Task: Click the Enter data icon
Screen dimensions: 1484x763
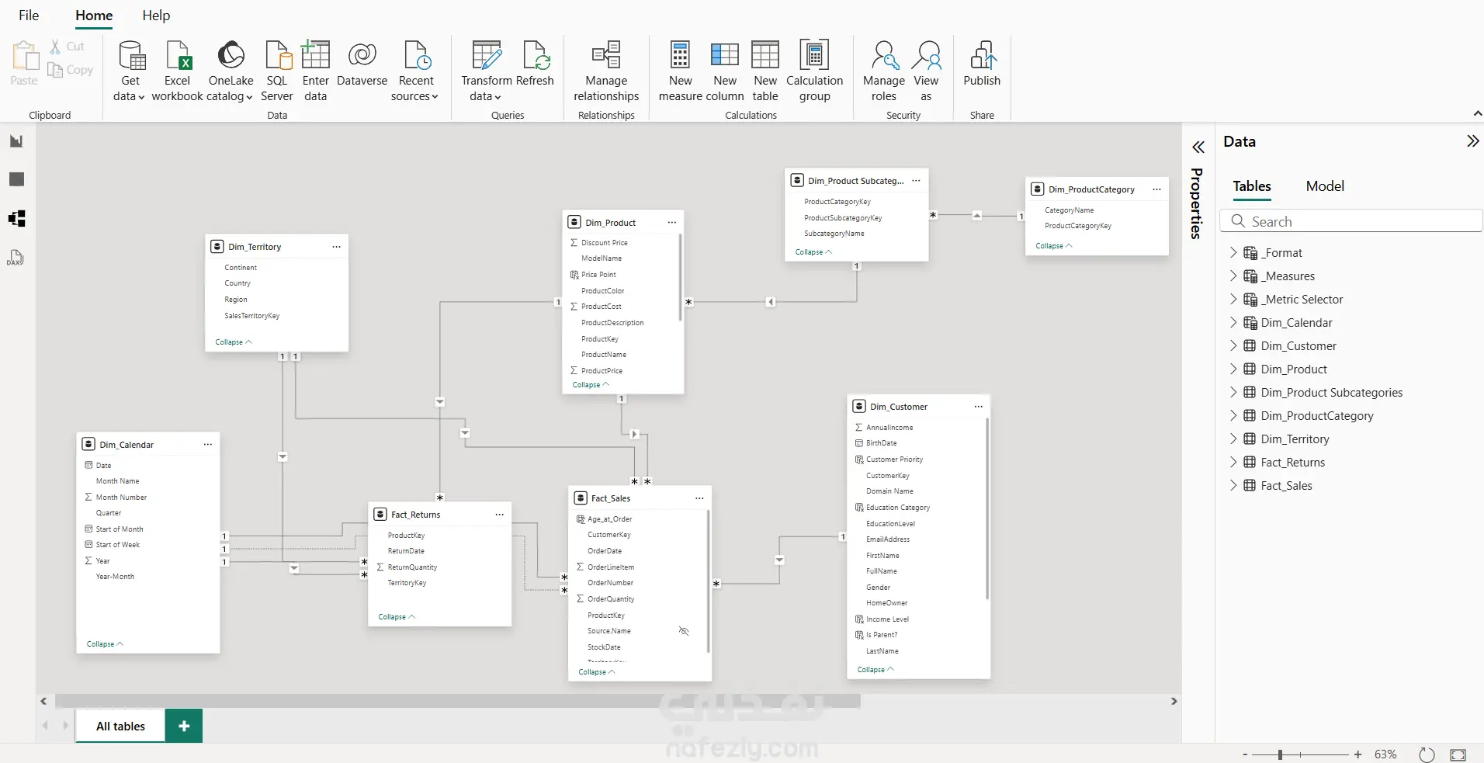Action: (316, 55)
